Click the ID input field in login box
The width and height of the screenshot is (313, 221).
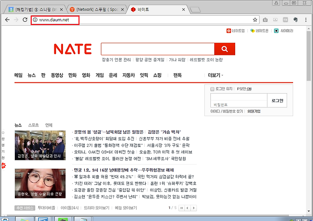point(239,97)
